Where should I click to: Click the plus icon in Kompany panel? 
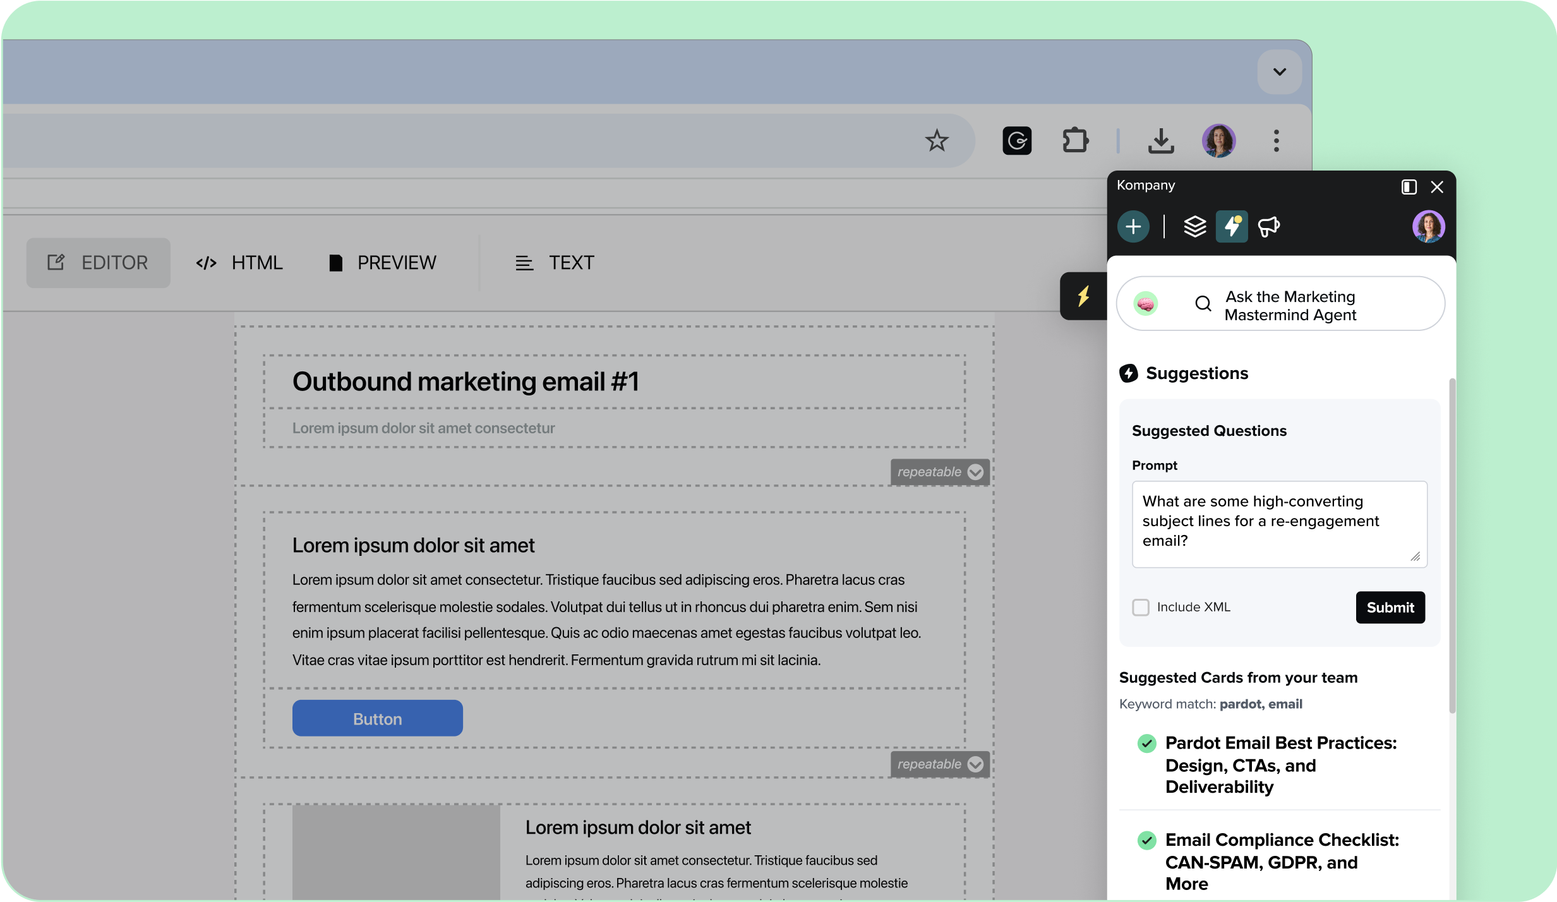coord(1133,227)
